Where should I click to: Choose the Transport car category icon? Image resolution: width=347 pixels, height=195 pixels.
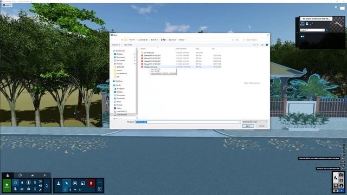point(29,189)
